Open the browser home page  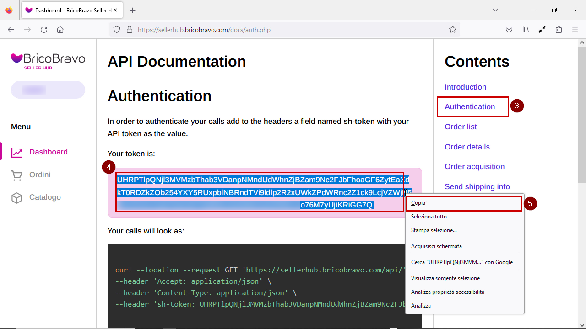(60, 29)
